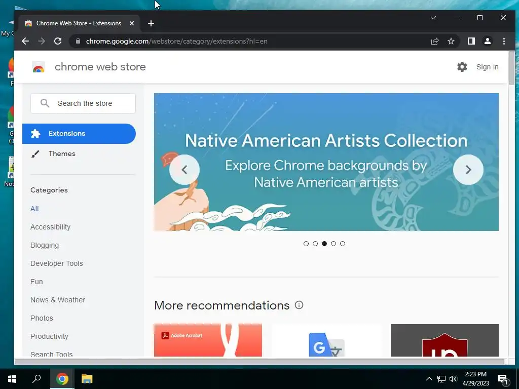Select the second carousel dot

pyautogui.click(x=315, y=244)
